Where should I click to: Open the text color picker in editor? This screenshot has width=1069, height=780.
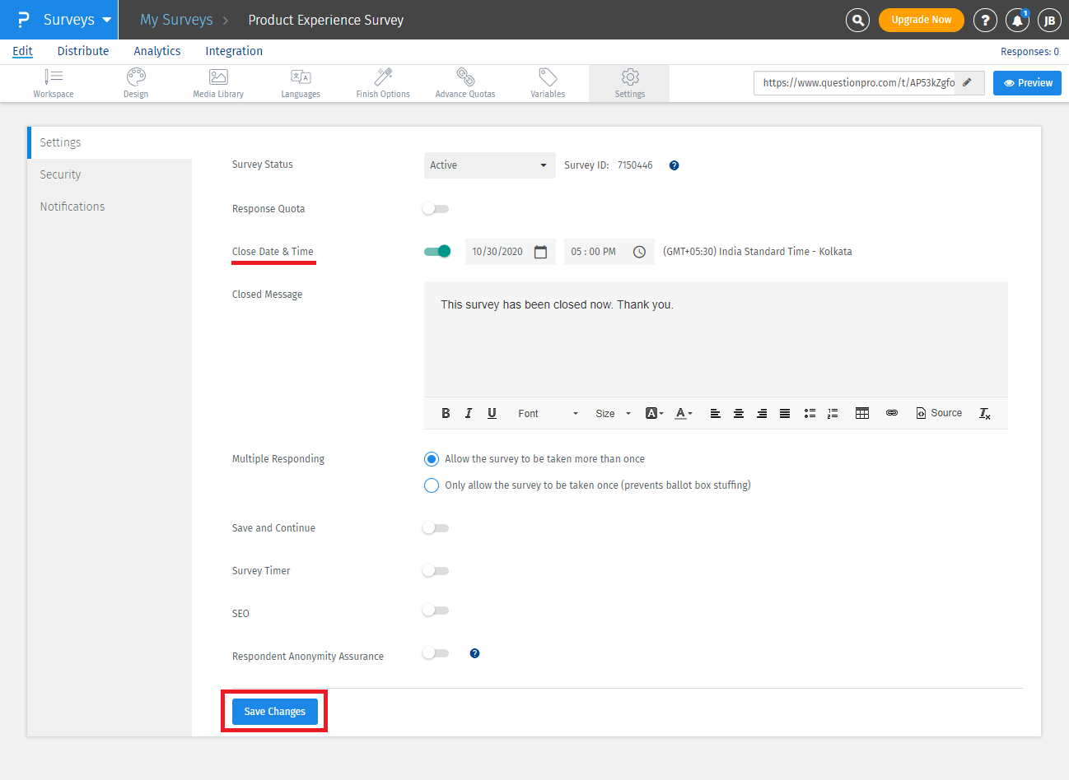point(683,413)
